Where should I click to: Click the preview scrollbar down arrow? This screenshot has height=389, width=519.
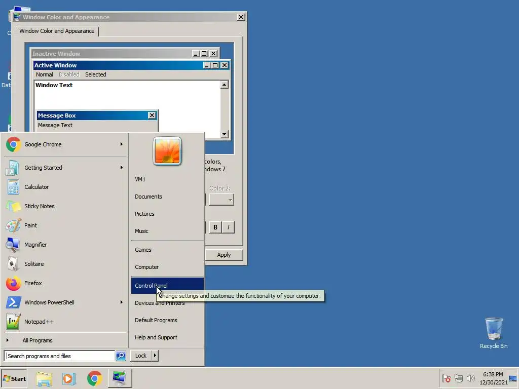point(225,134)
